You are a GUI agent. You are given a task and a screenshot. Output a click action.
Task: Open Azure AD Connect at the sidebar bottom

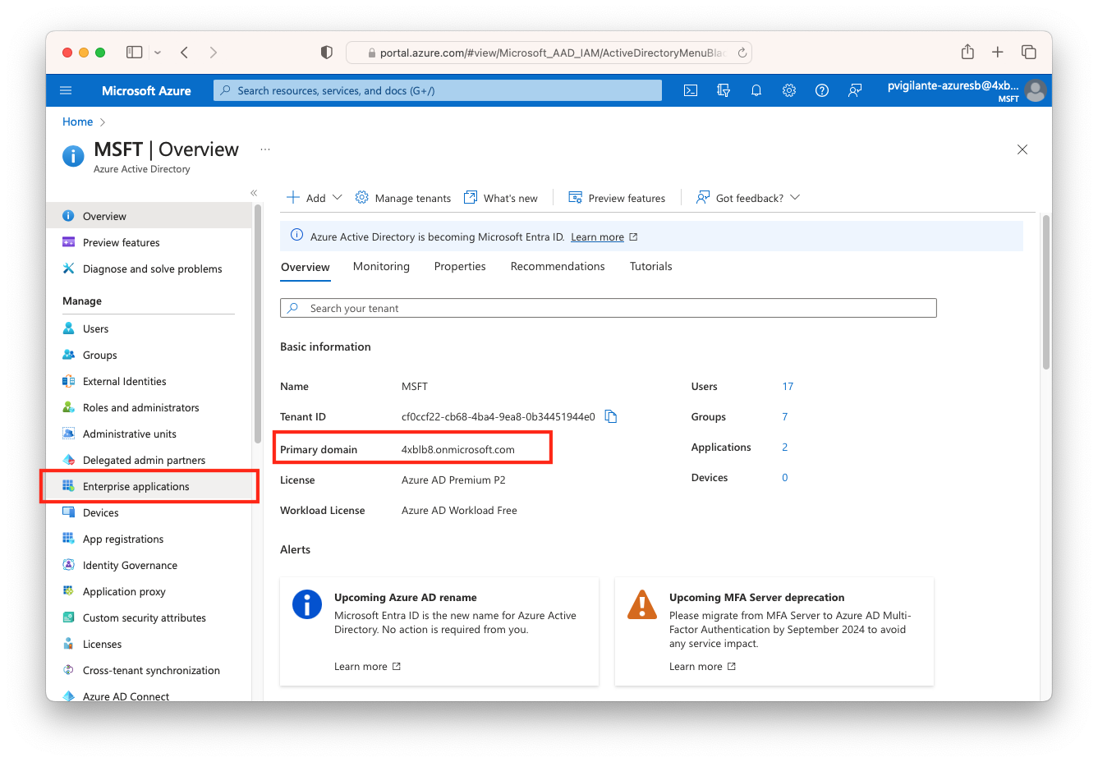(x=125, y=695)
